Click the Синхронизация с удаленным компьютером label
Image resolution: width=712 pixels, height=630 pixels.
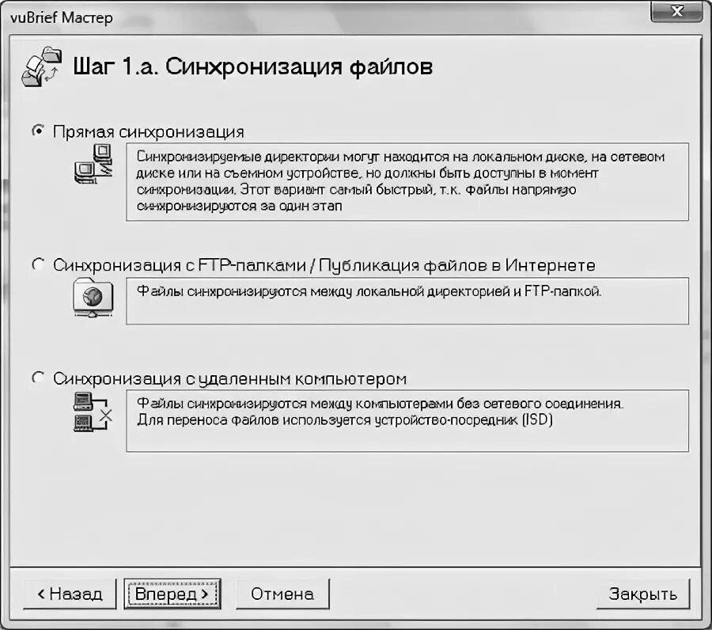pos(229,378)
